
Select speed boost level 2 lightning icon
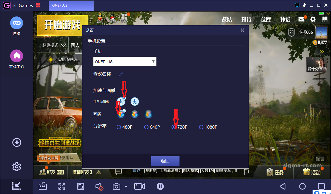tap(134, 102)
